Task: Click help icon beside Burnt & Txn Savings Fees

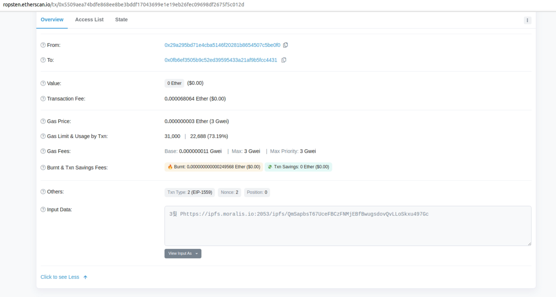Action: (43, 168)
